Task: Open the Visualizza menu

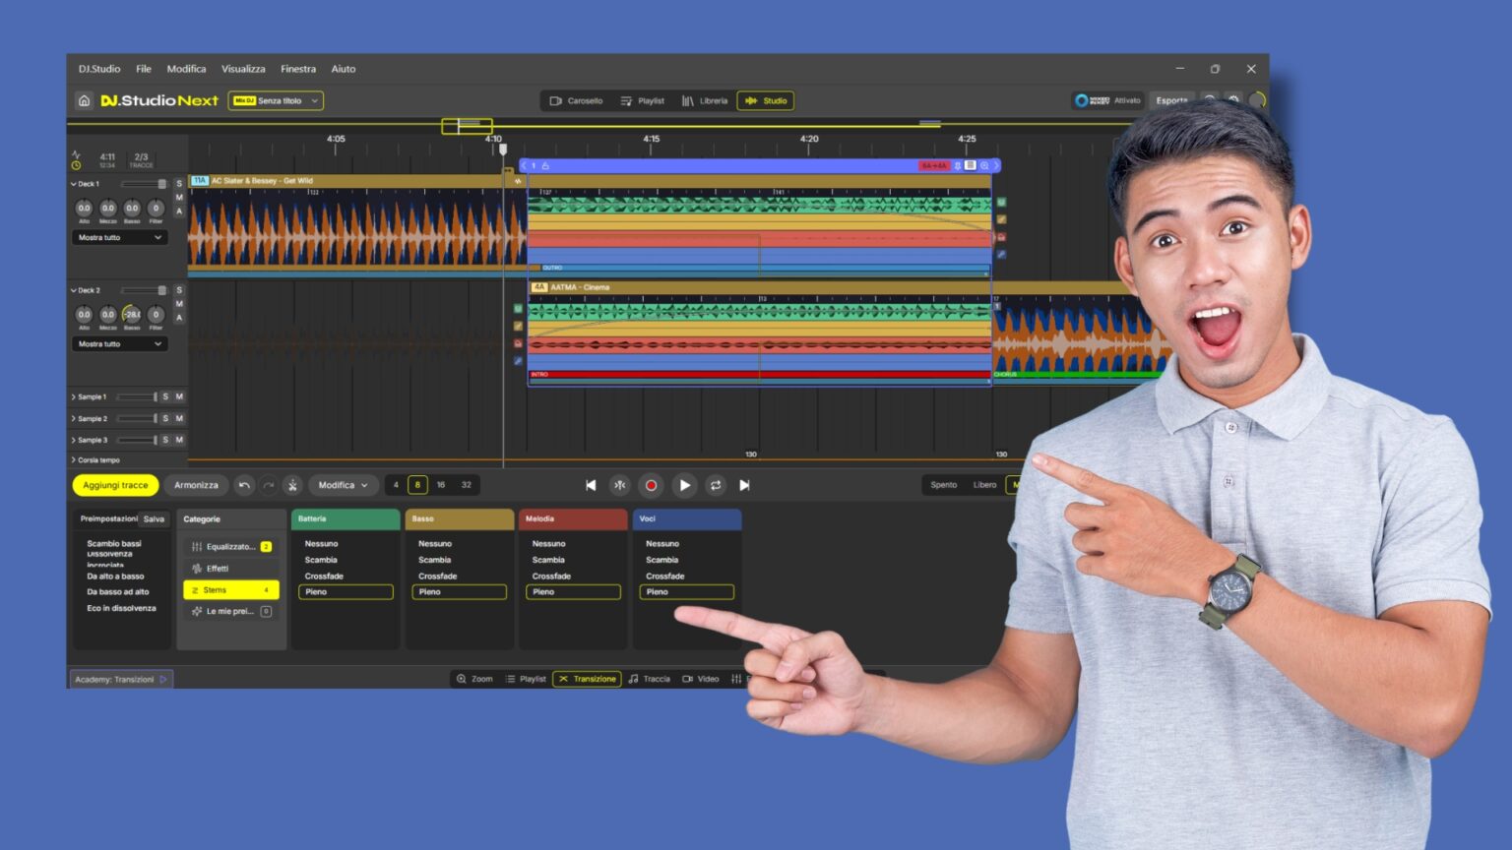Action: pyautogui.click(x=243, y=69)
